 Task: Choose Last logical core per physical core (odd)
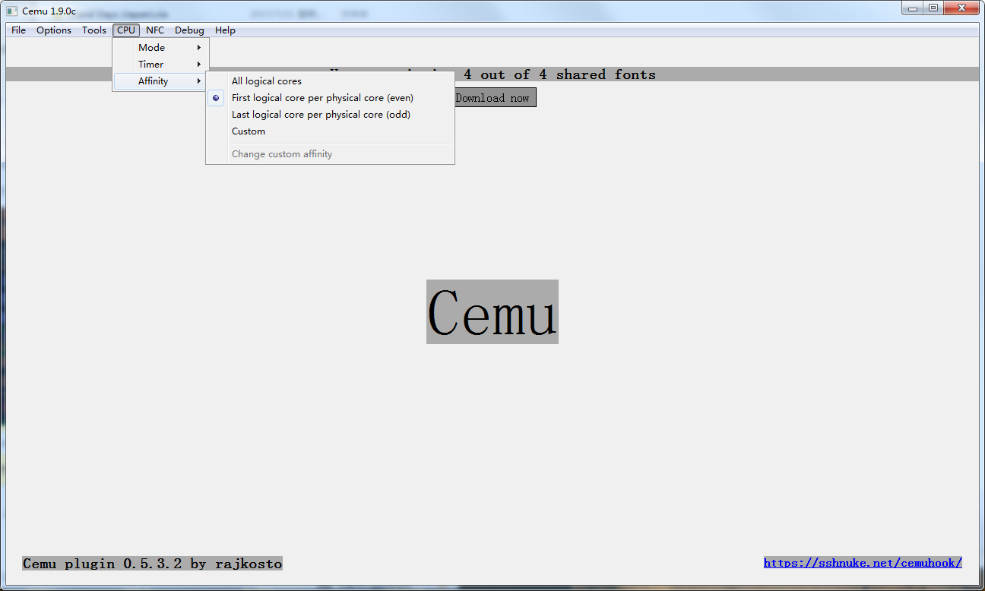click(x=330, y=115)
